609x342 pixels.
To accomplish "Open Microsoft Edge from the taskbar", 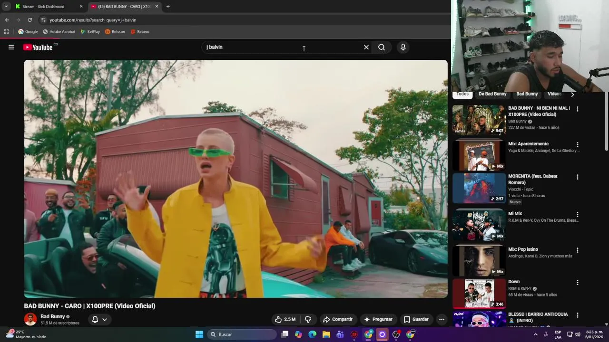I will tap(312, 334).
